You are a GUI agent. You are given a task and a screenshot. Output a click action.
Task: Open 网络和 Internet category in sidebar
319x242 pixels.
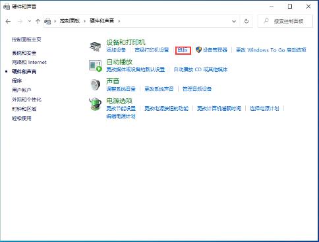click(29, 62)
